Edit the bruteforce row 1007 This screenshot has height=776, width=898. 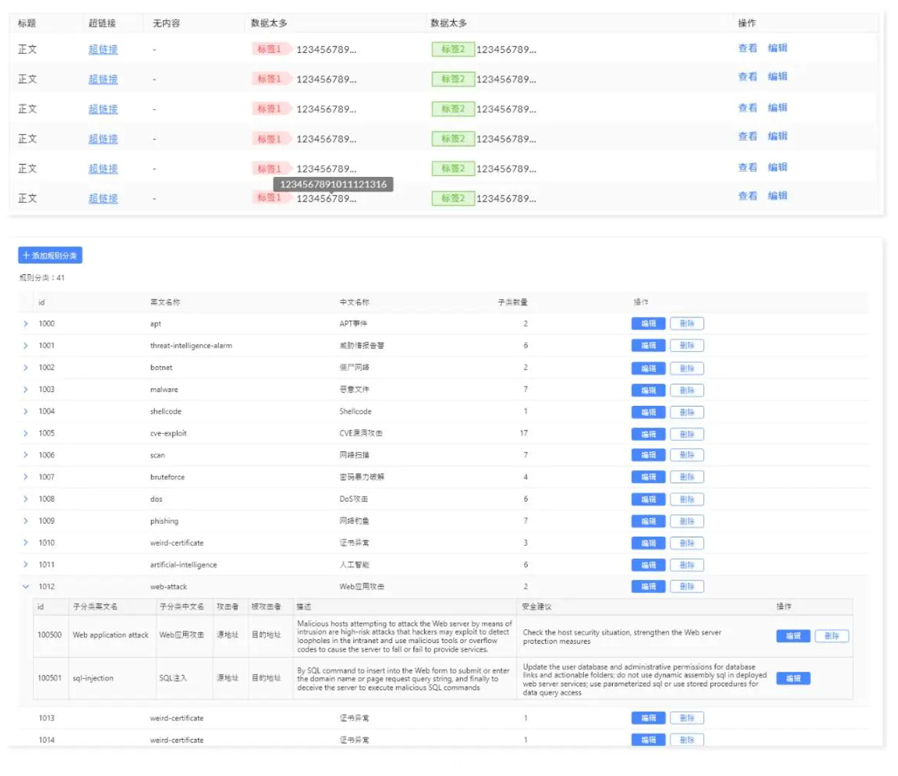648,477
